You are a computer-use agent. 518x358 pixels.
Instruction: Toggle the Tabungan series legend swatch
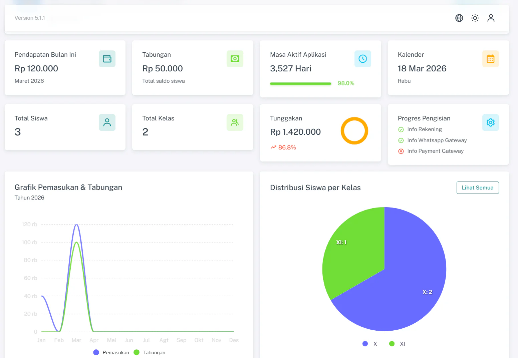[x=137, y=352]
